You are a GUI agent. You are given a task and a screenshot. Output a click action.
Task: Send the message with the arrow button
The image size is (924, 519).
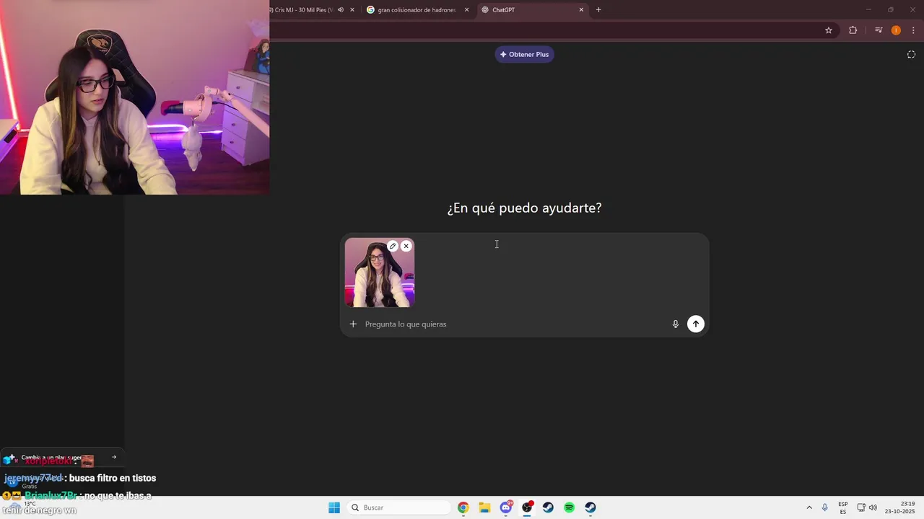pos(696,324)
